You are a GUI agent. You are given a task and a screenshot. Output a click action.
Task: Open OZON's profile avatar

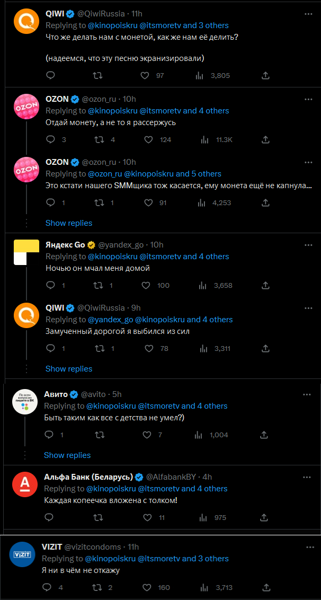click(x=26, y=107)
